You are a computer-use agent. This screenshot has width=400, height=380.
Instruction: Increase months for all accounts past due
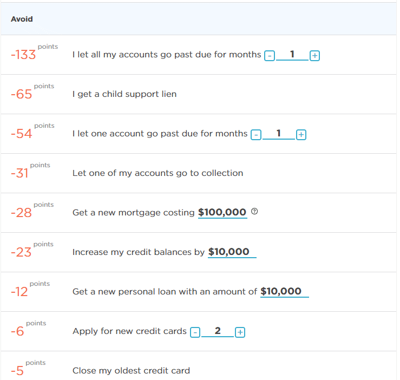(314, 56)
